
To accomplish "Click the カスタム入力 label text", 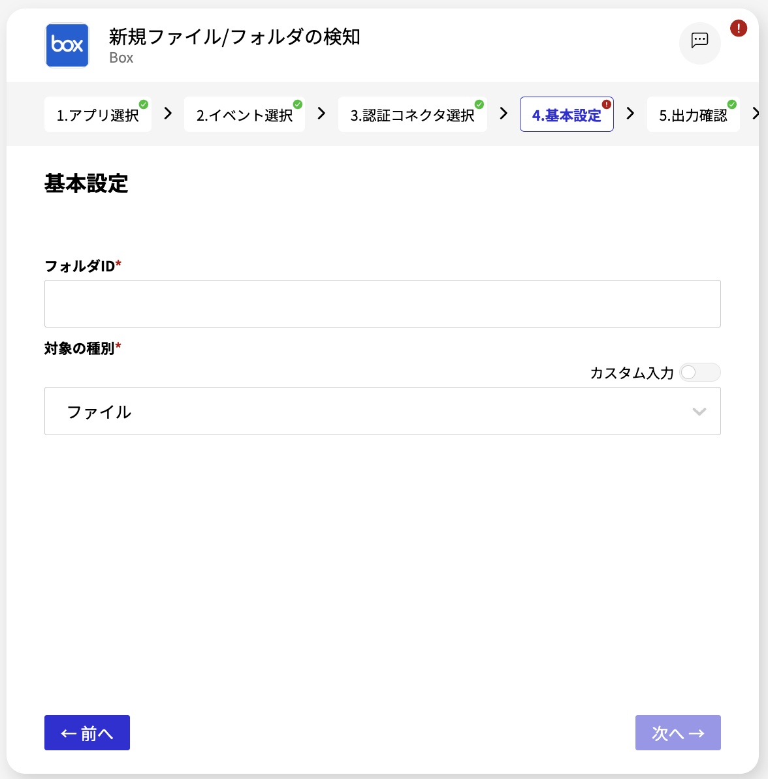I will pos(632,373).
